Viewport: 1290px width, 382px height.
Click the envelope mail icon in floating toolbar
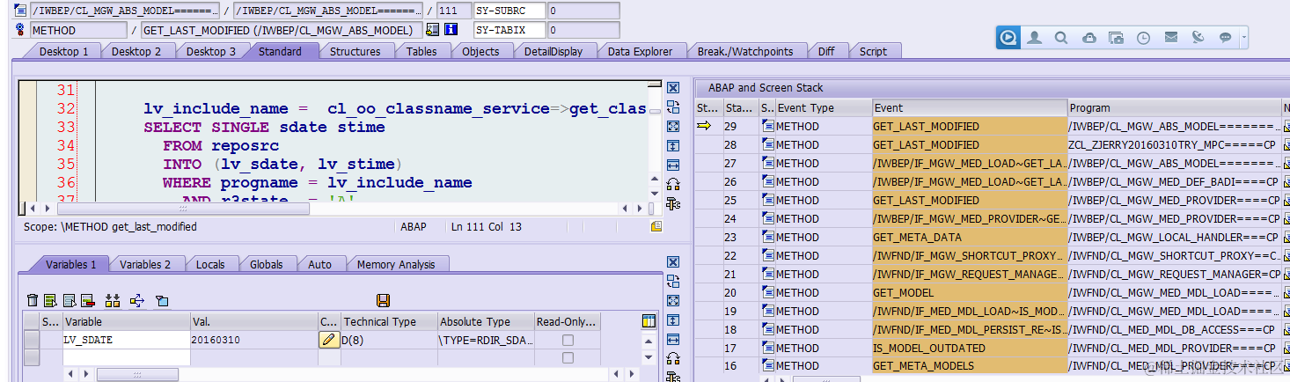tap(1170, 38)
